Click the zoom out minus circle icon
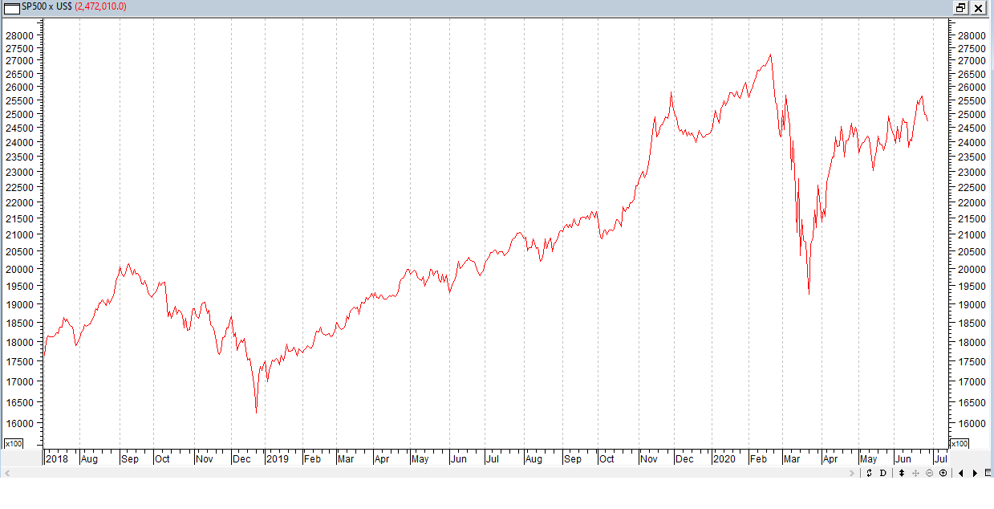Viewport: 994px width, 509px height. pos(929,473)
